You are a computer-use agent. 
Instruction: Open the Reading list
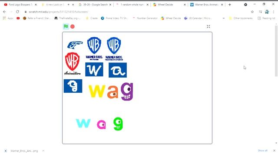(266, 18)
